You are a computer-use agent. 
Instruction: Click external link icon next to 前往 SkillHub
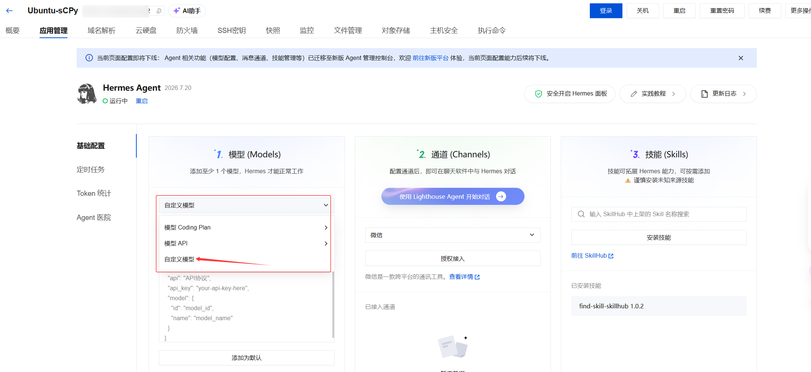(611, 256)
